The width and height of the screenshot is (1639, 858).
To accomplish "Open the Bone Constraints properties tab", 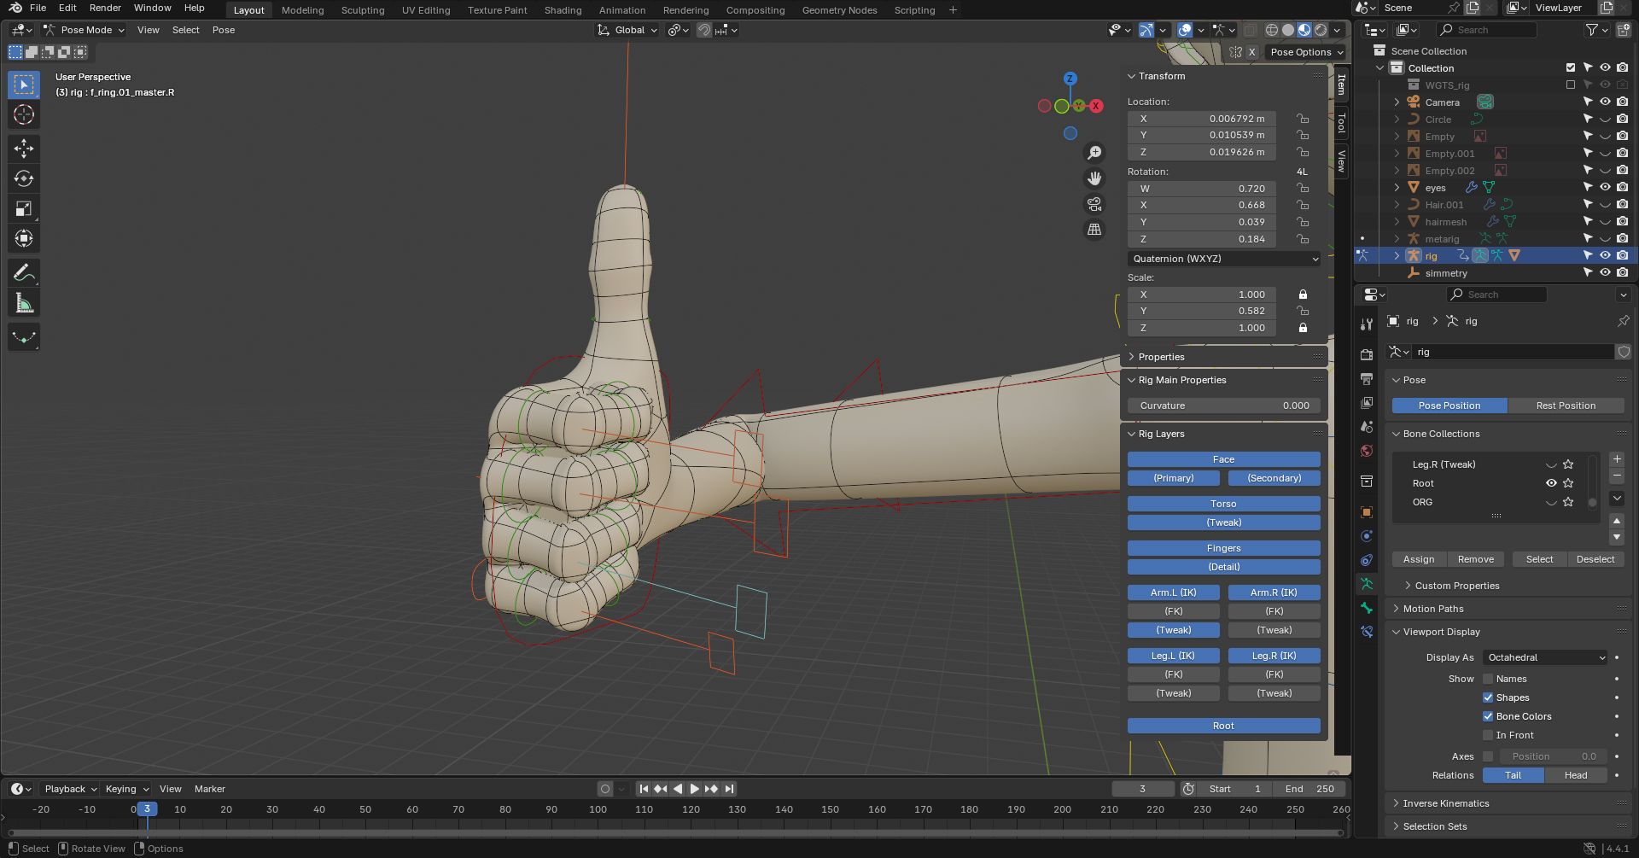I will tap(1367, 632).
